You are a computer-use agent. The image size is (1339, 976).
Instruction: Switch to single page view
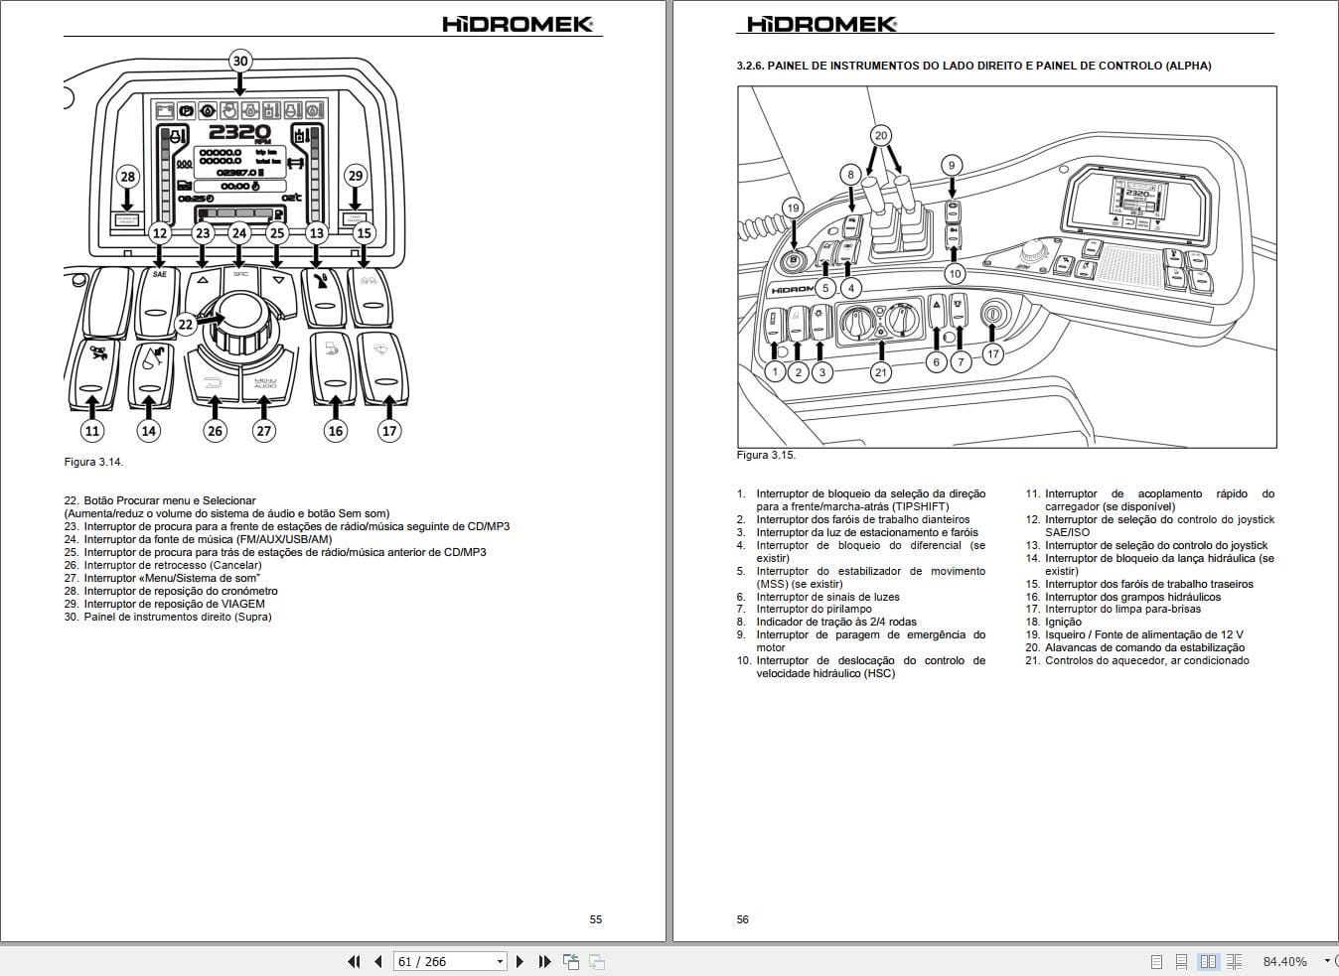click(x=1156, y=961)
